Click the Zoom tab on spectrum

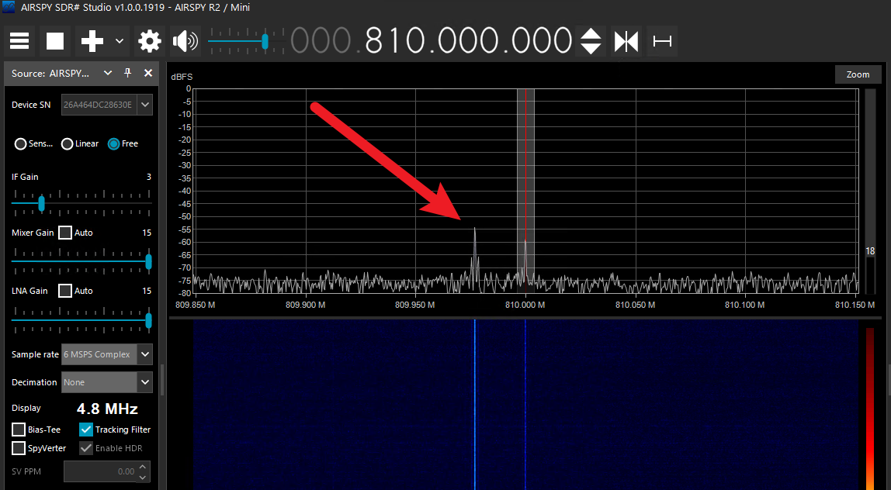click(x=858, y=74)
